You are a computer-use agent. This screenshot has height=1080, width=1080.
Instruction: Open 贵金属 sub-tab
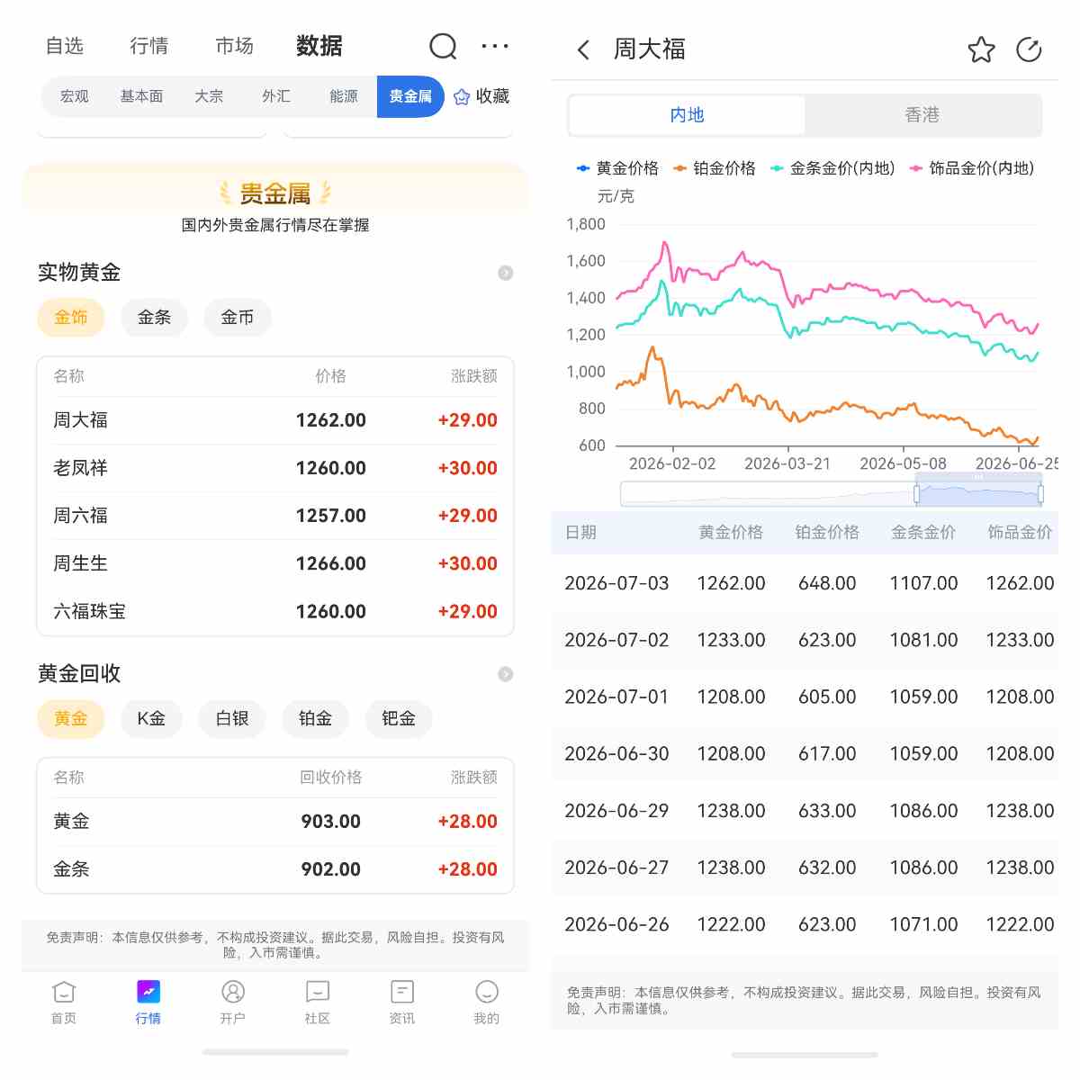point(410,96)
